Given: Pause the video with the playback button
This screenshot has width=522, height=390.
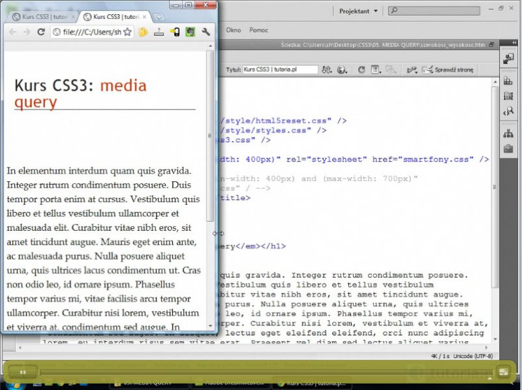Looking at the screenshot, I should click(23, 372).
